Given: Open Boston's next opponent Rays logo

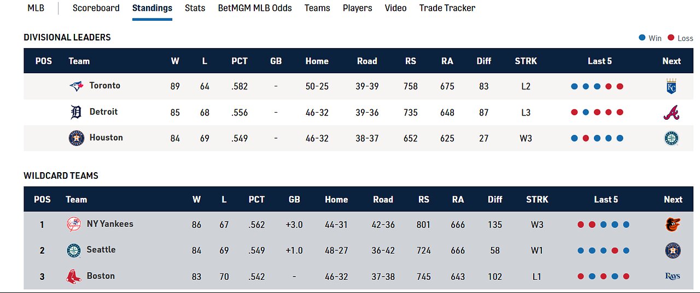Looking at the screenshot, I should [673, 277].
